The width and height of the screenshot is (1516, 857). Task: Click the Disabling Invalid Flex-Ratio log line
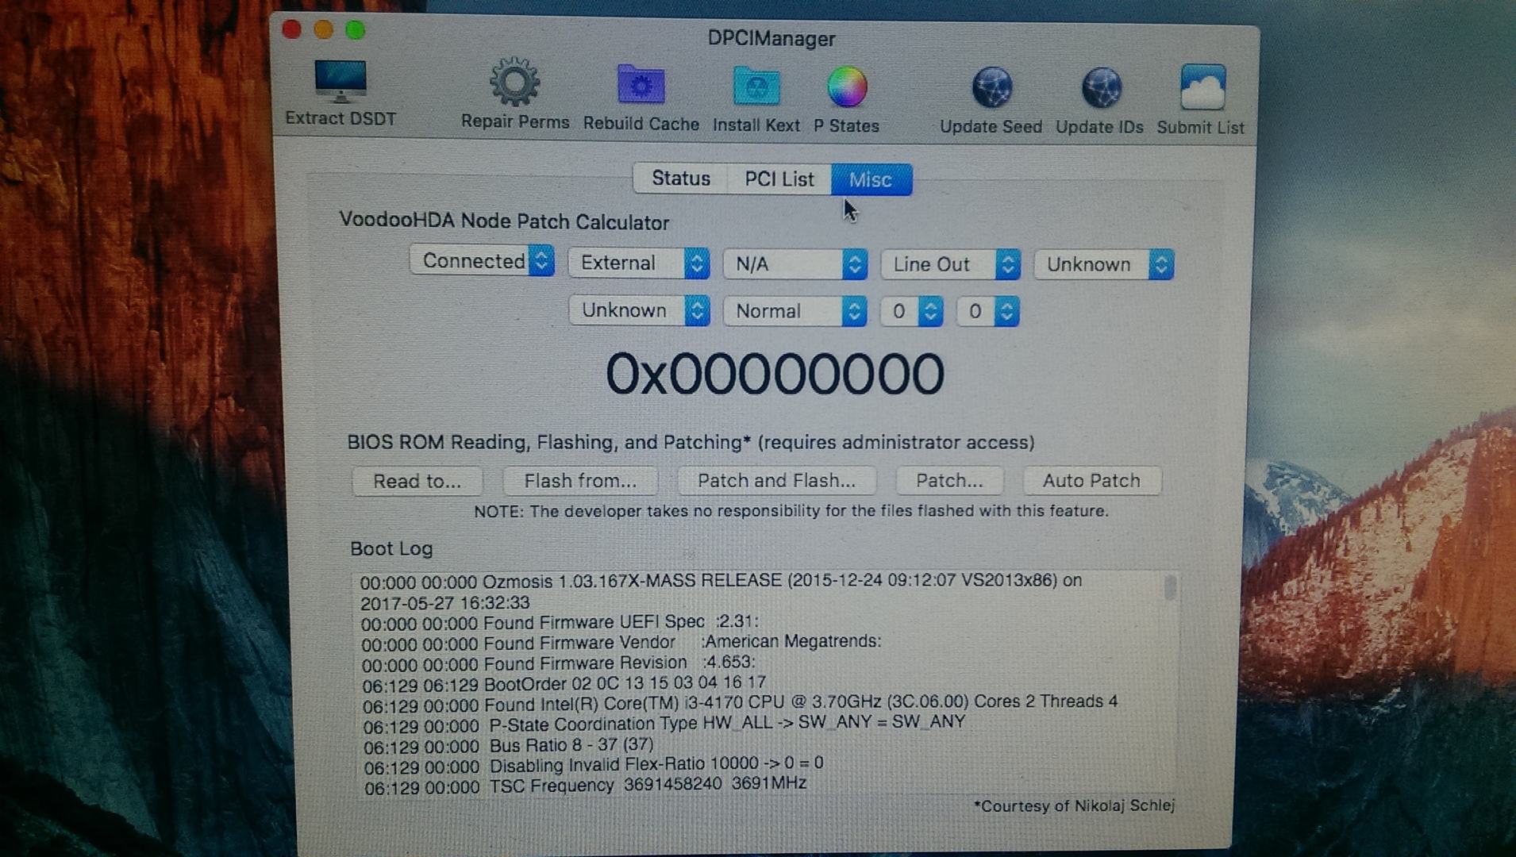(x=594, y=765)
